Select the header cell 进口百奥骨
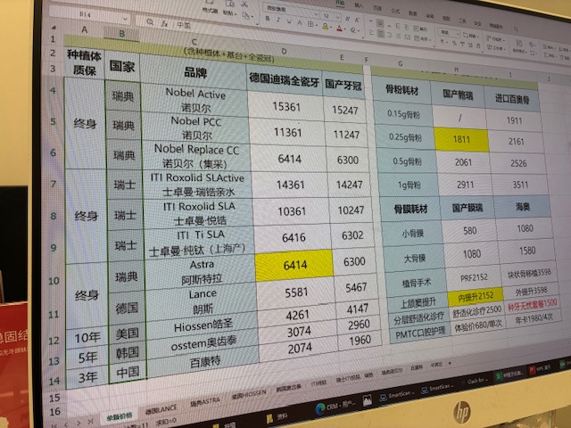This screenshot has height=428, width=571. coord(512,99)
